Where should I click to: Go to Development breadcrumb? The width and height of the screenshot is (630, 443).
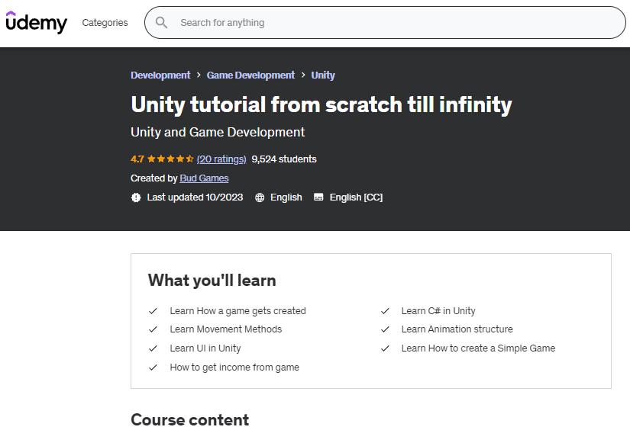(x=160, y=75)
